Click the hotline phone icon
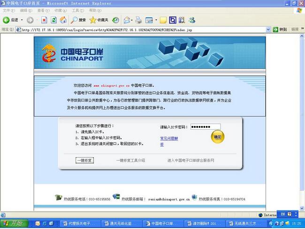The width and height of the screenshot is (305, 229). (58, 197)
